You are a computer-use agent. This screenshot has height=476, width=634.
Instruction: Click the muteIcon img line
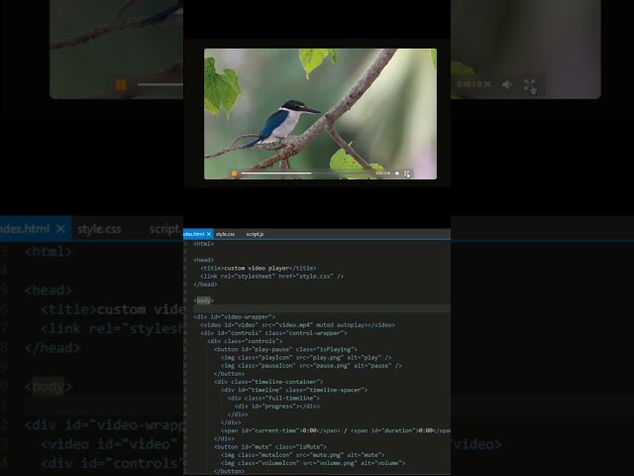(x=303, y=454)
